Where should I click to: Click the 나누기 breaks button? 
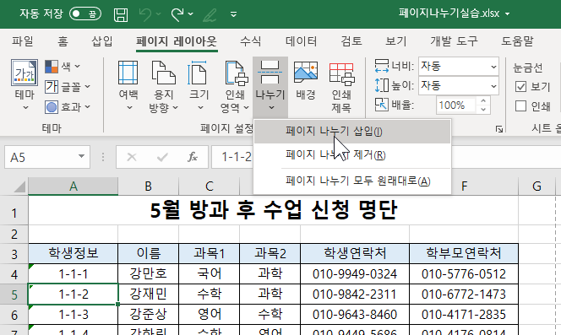pyautogui.click(x=270, y=86)
